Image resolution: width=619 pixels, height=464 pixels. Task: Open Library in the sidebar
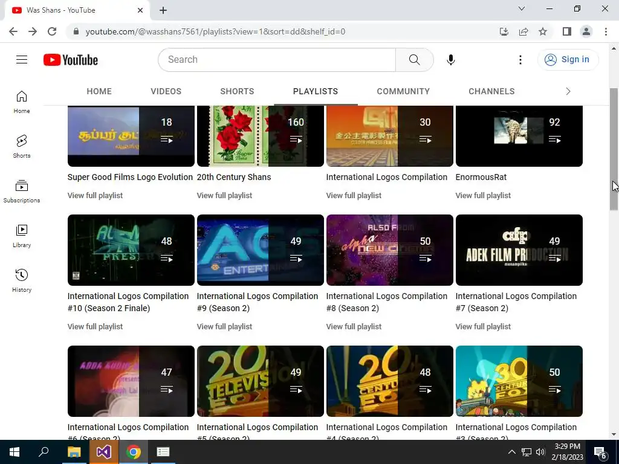[x=22, y=236]
